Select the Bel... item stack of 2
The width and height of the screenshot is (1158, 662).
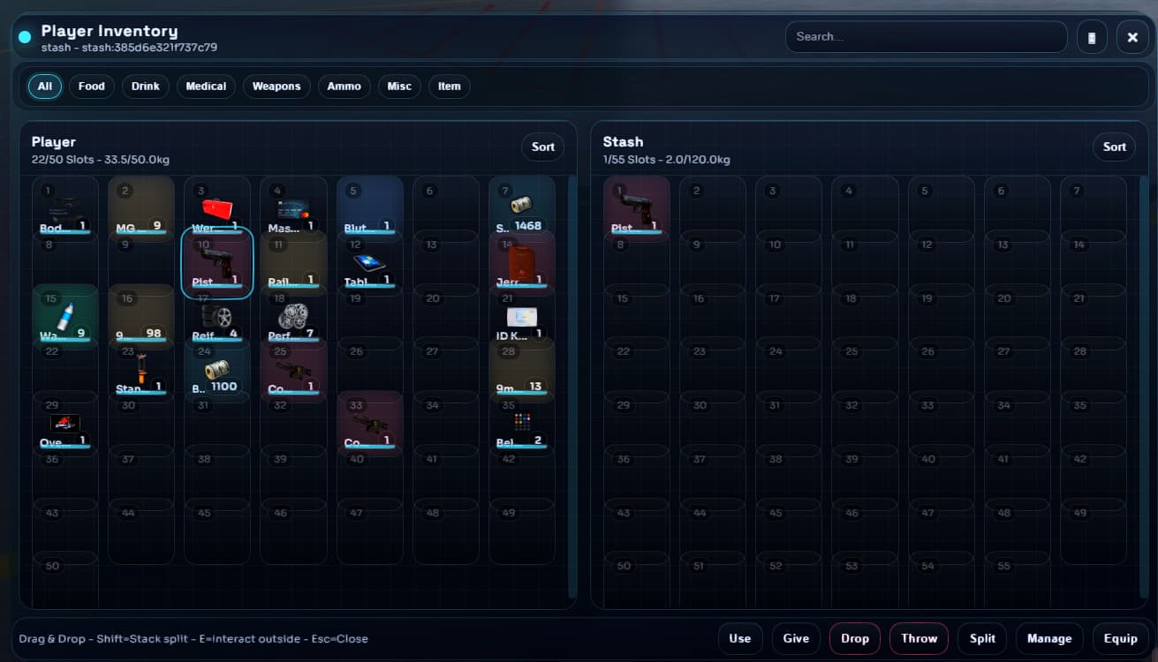(521, 424)
